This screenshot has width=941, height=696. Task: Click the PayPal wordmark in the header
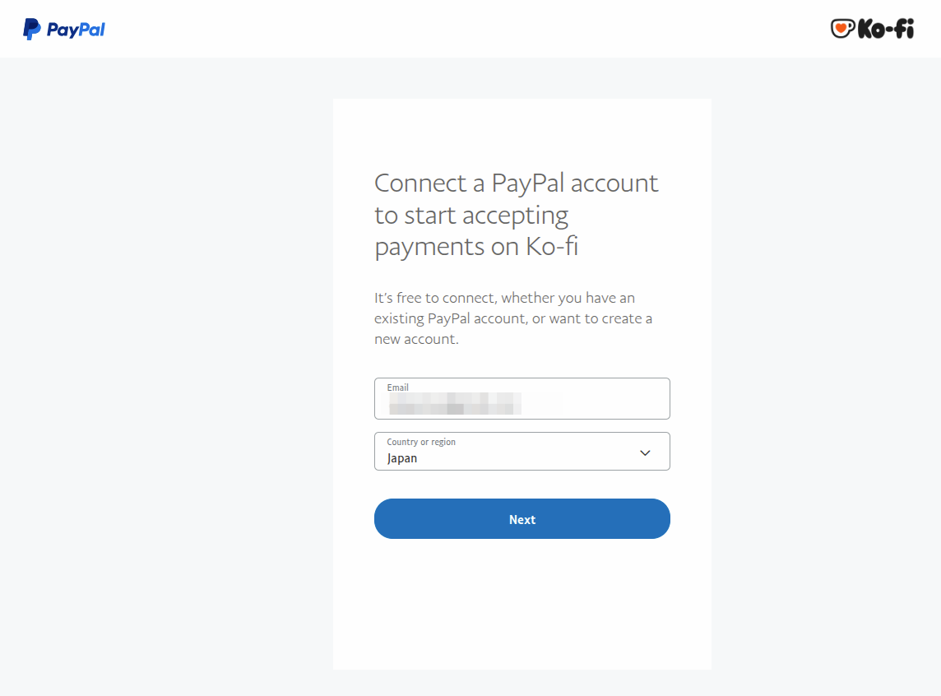[x=76, y=30]
